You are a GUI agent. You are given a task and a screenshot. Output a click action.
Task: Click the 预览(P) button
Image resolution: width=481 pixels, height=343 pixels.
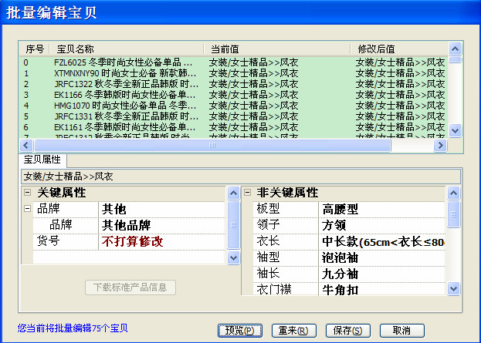click(x=240, y=330)
